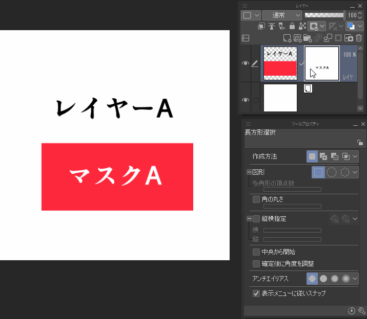Toggle two-pane layer view icon
Image resolution: width=367 pixels, height=319 pixels.
246,38
